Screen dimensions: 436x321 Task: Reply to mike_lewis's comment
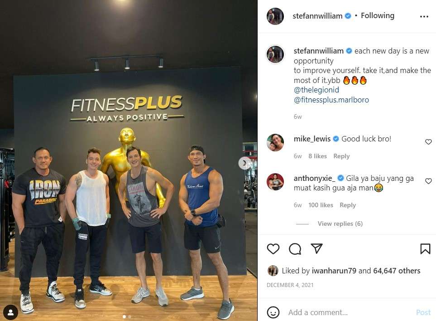point(341,156)
